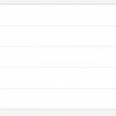Click divider between first and second rows
Viewport: 116px width, 116px height.
coord(58,26)
